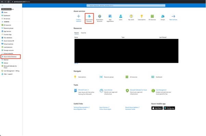
Task: Click the App Store download badge
Action: coord(157,108)
